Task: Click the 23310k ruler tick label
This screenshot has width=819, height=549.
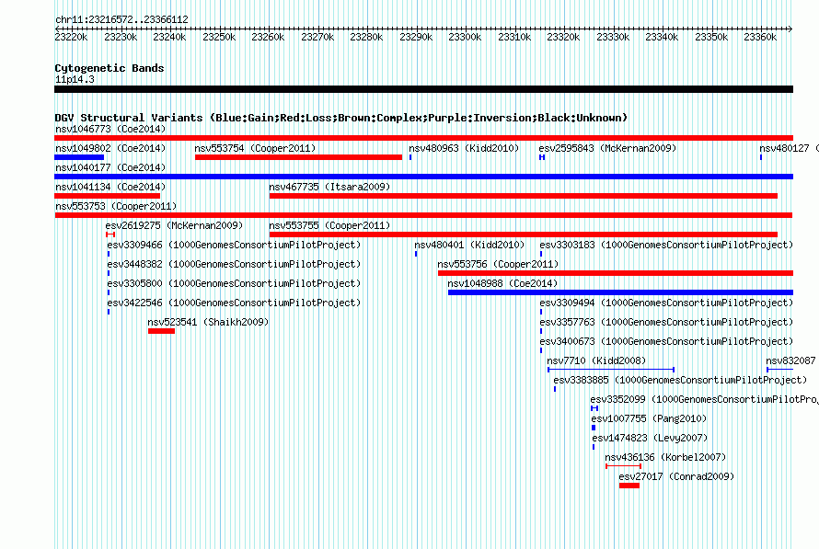Action: pos(514,37)
